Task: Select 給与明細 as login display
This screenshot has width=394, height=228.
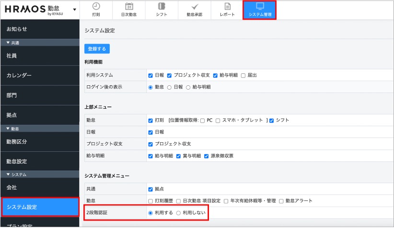Action: coord(188,87)
